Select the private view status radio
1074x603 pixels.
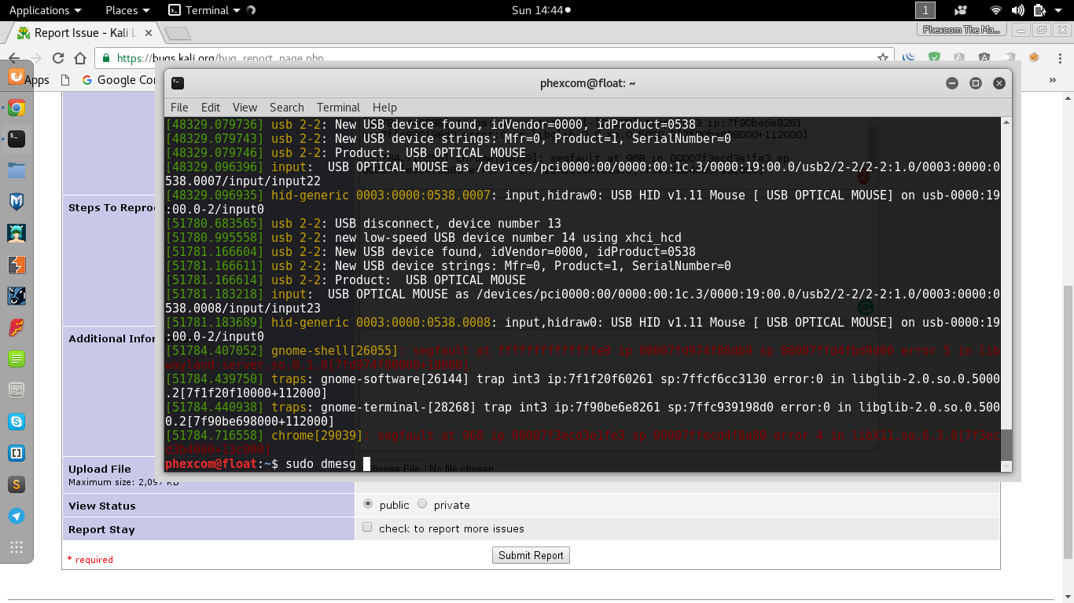[422, 504]
